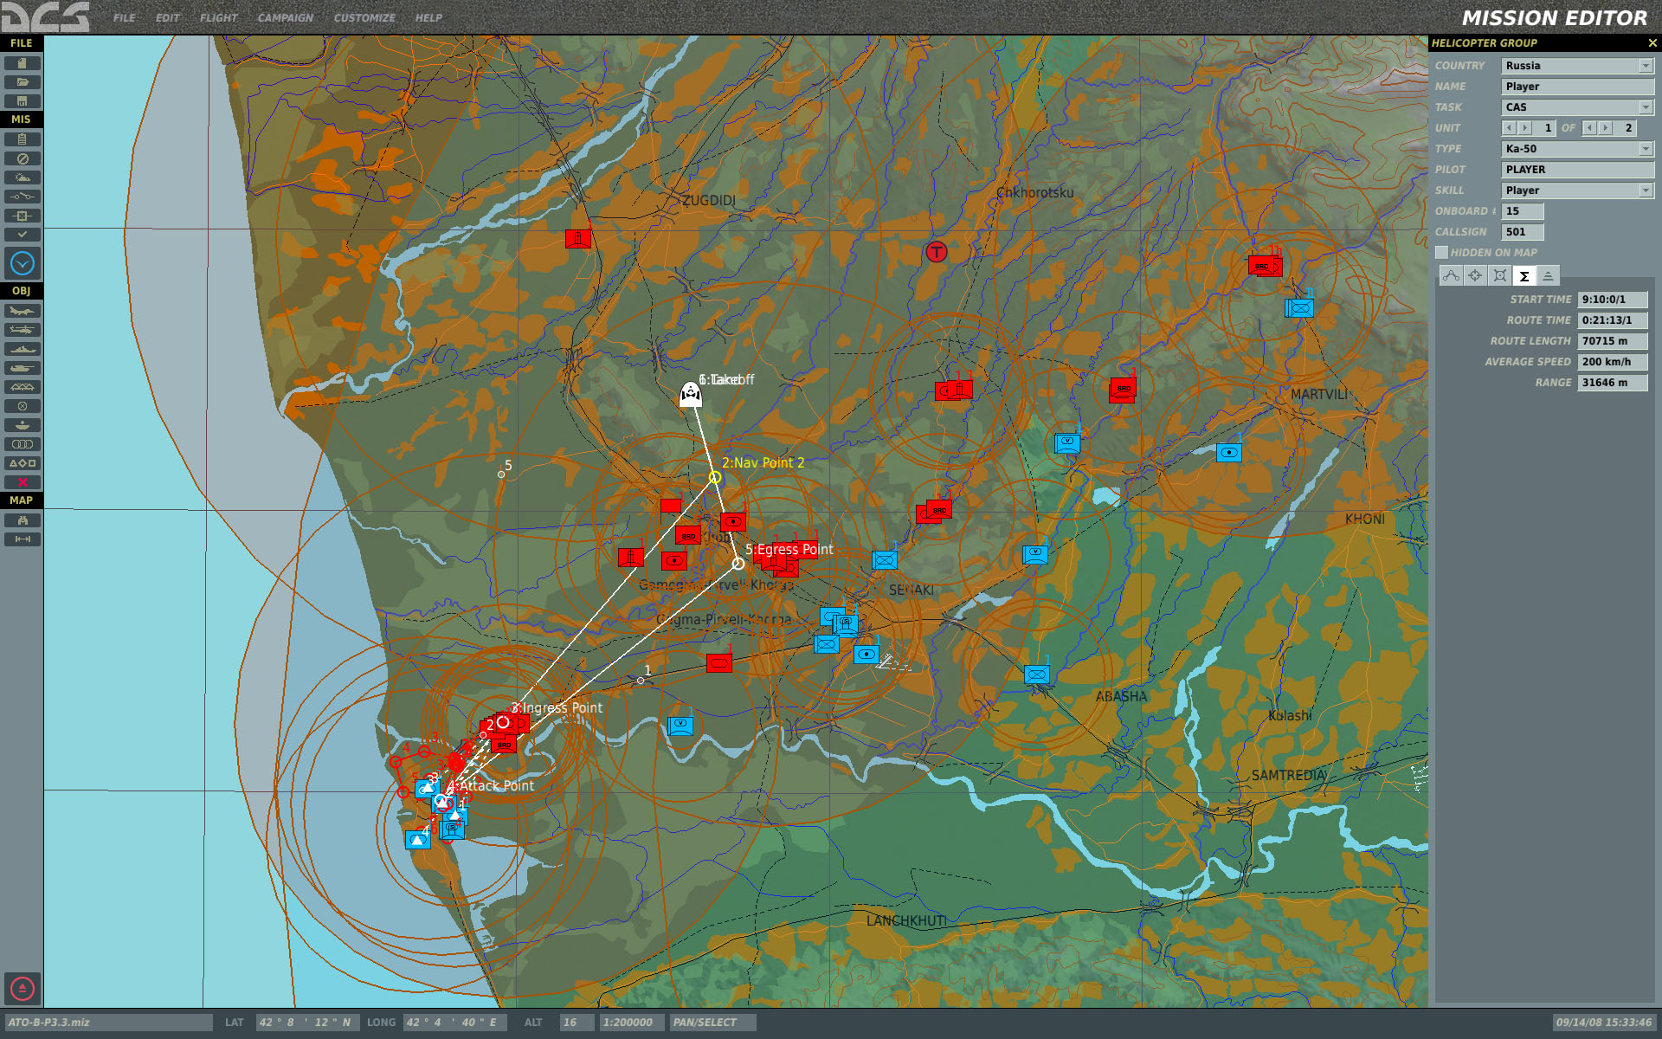Go to previous unit with left arrow
Screen dimensions: 1662x1039
click(1509, 128)
